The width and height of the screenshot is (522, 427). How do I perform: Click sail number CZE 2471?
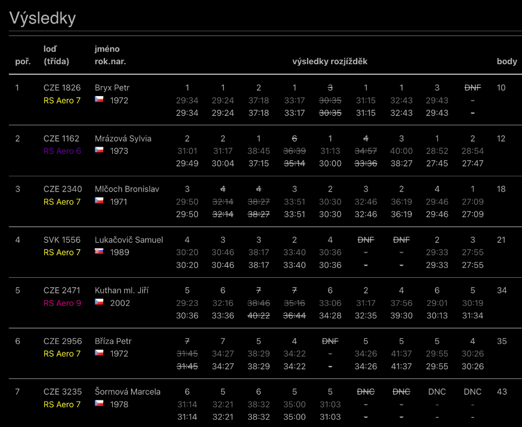coord(62,290)
